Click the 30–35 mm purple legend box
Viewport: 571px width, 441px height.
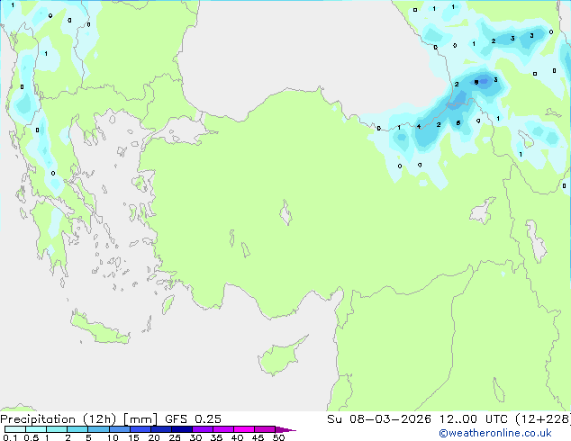[203, 429]
